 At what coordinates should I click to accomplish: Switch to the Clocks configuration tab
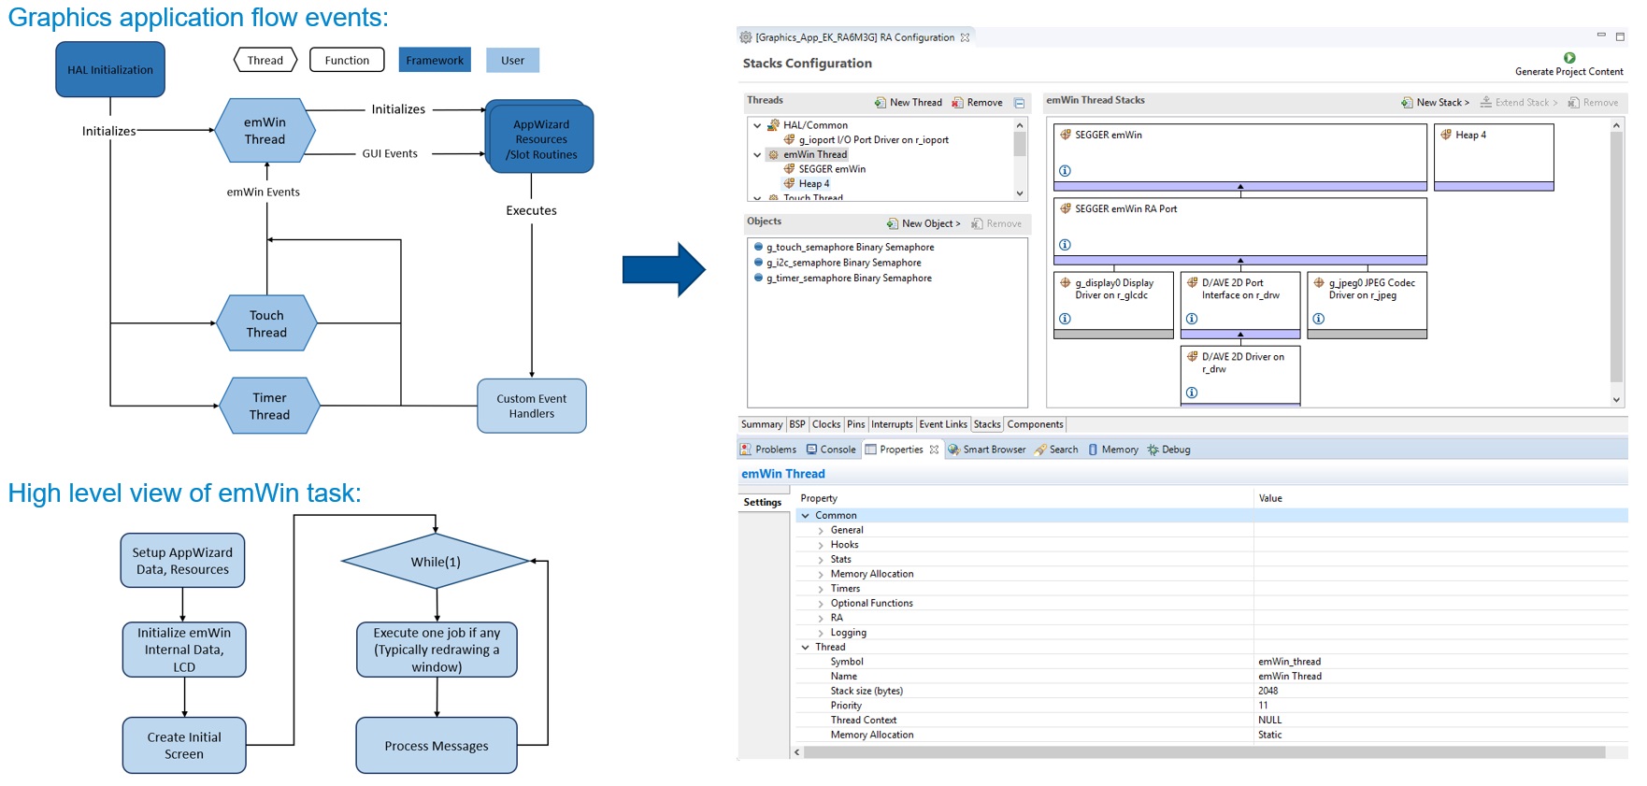826,424
